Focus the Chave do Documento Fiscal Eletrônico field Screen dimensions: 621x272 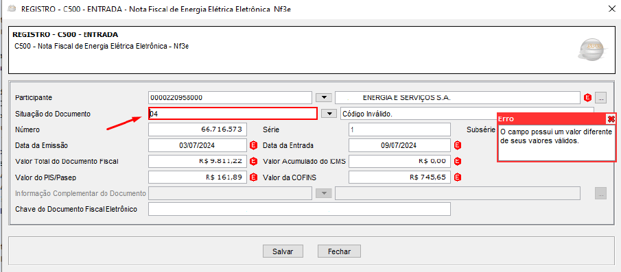click(x=299, y=209)
